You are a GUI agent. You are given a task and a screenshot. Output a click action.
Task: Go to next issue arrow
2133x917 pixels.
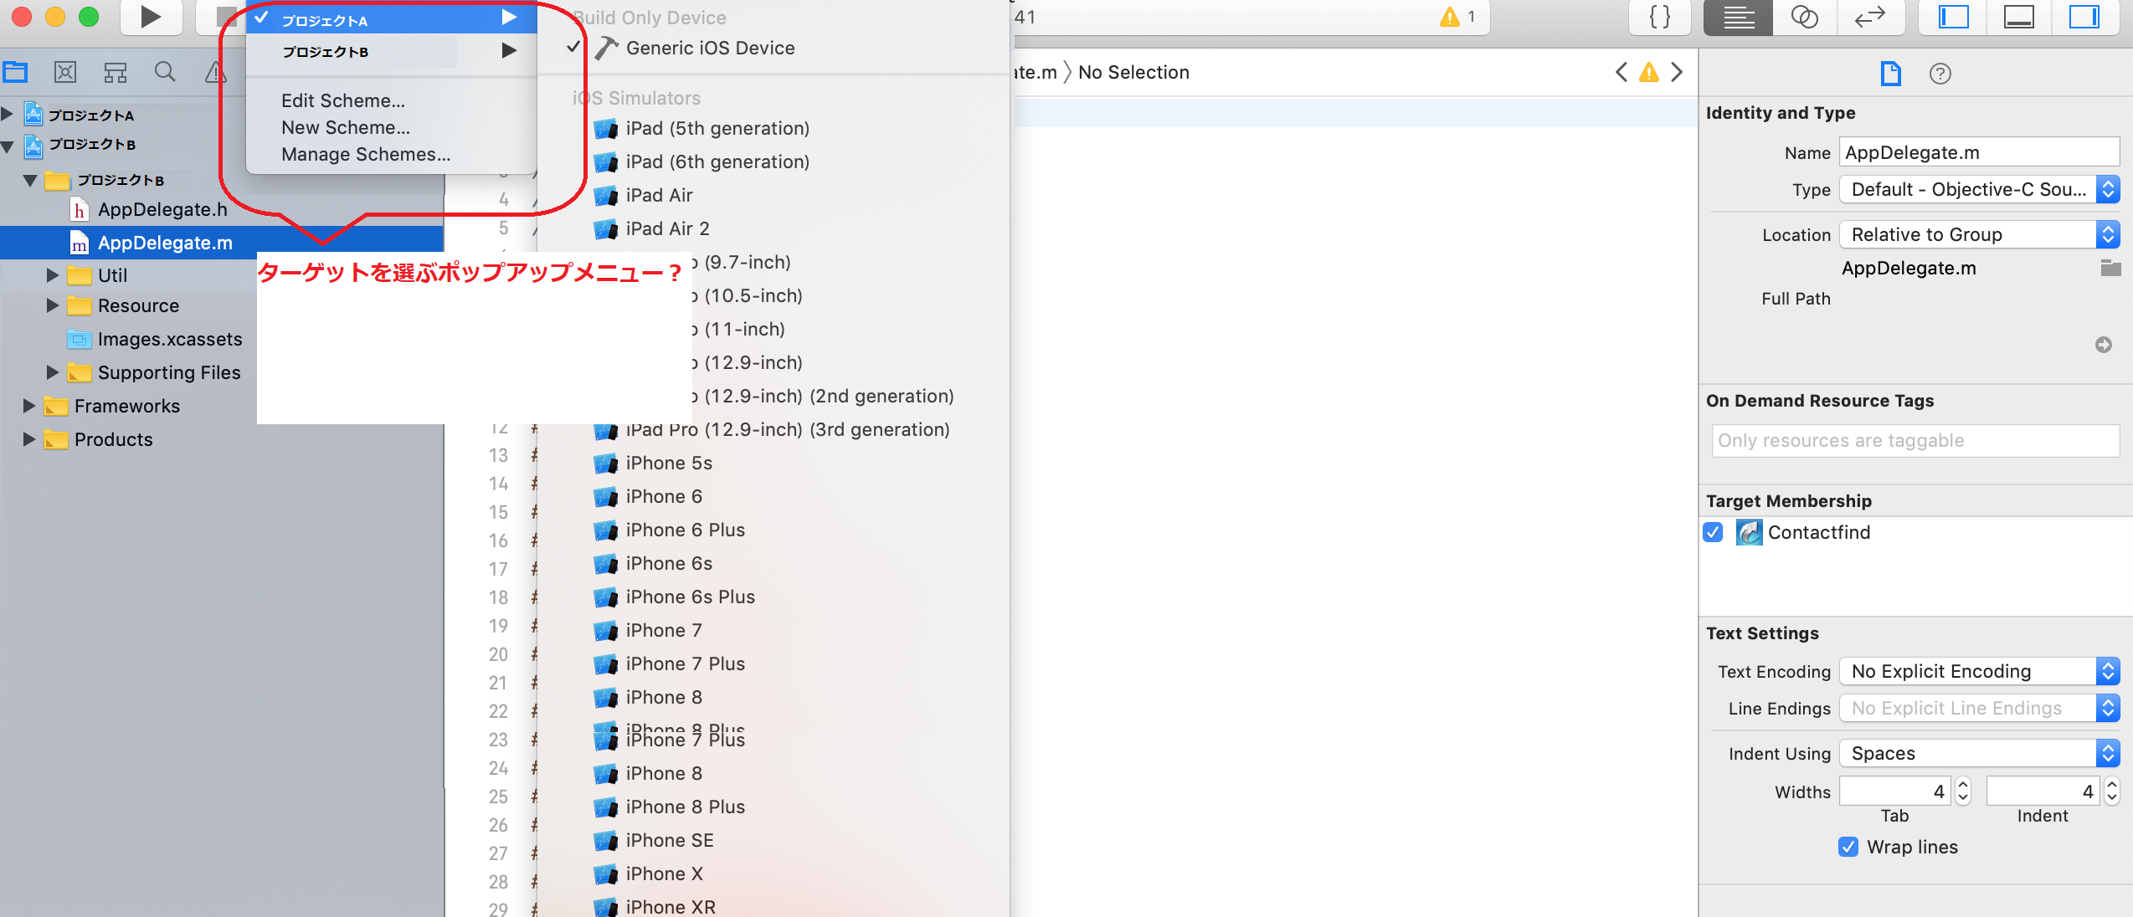coord(1676,72)
